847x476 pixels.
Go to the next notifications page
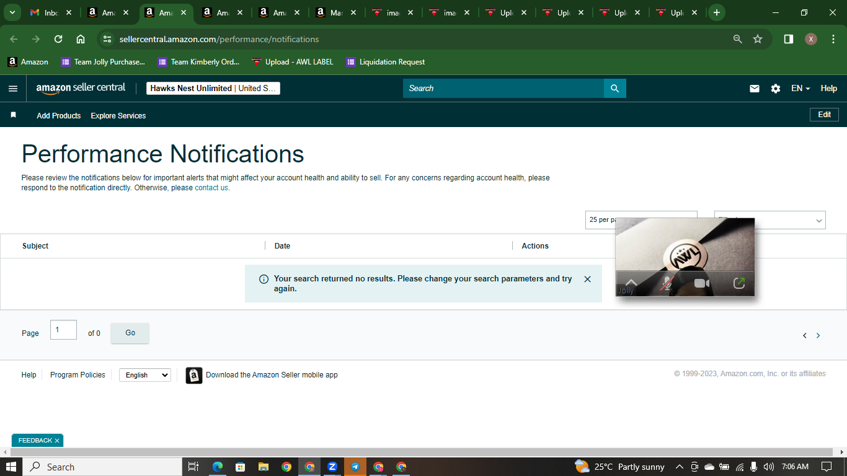point(818,335)
